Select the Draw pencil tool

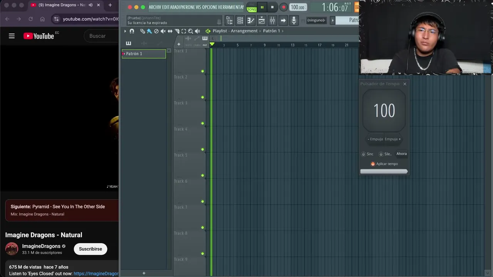pos(143,31)
